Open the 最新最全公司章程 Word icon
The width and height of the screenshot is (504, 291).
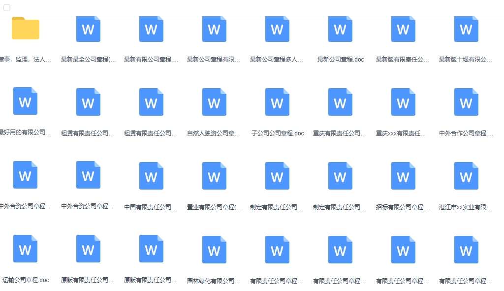88,29
